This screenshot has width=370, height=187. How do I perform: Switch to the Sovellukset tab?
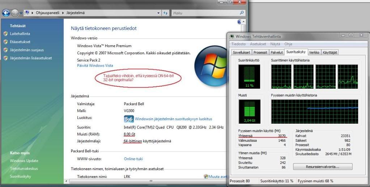241,52
